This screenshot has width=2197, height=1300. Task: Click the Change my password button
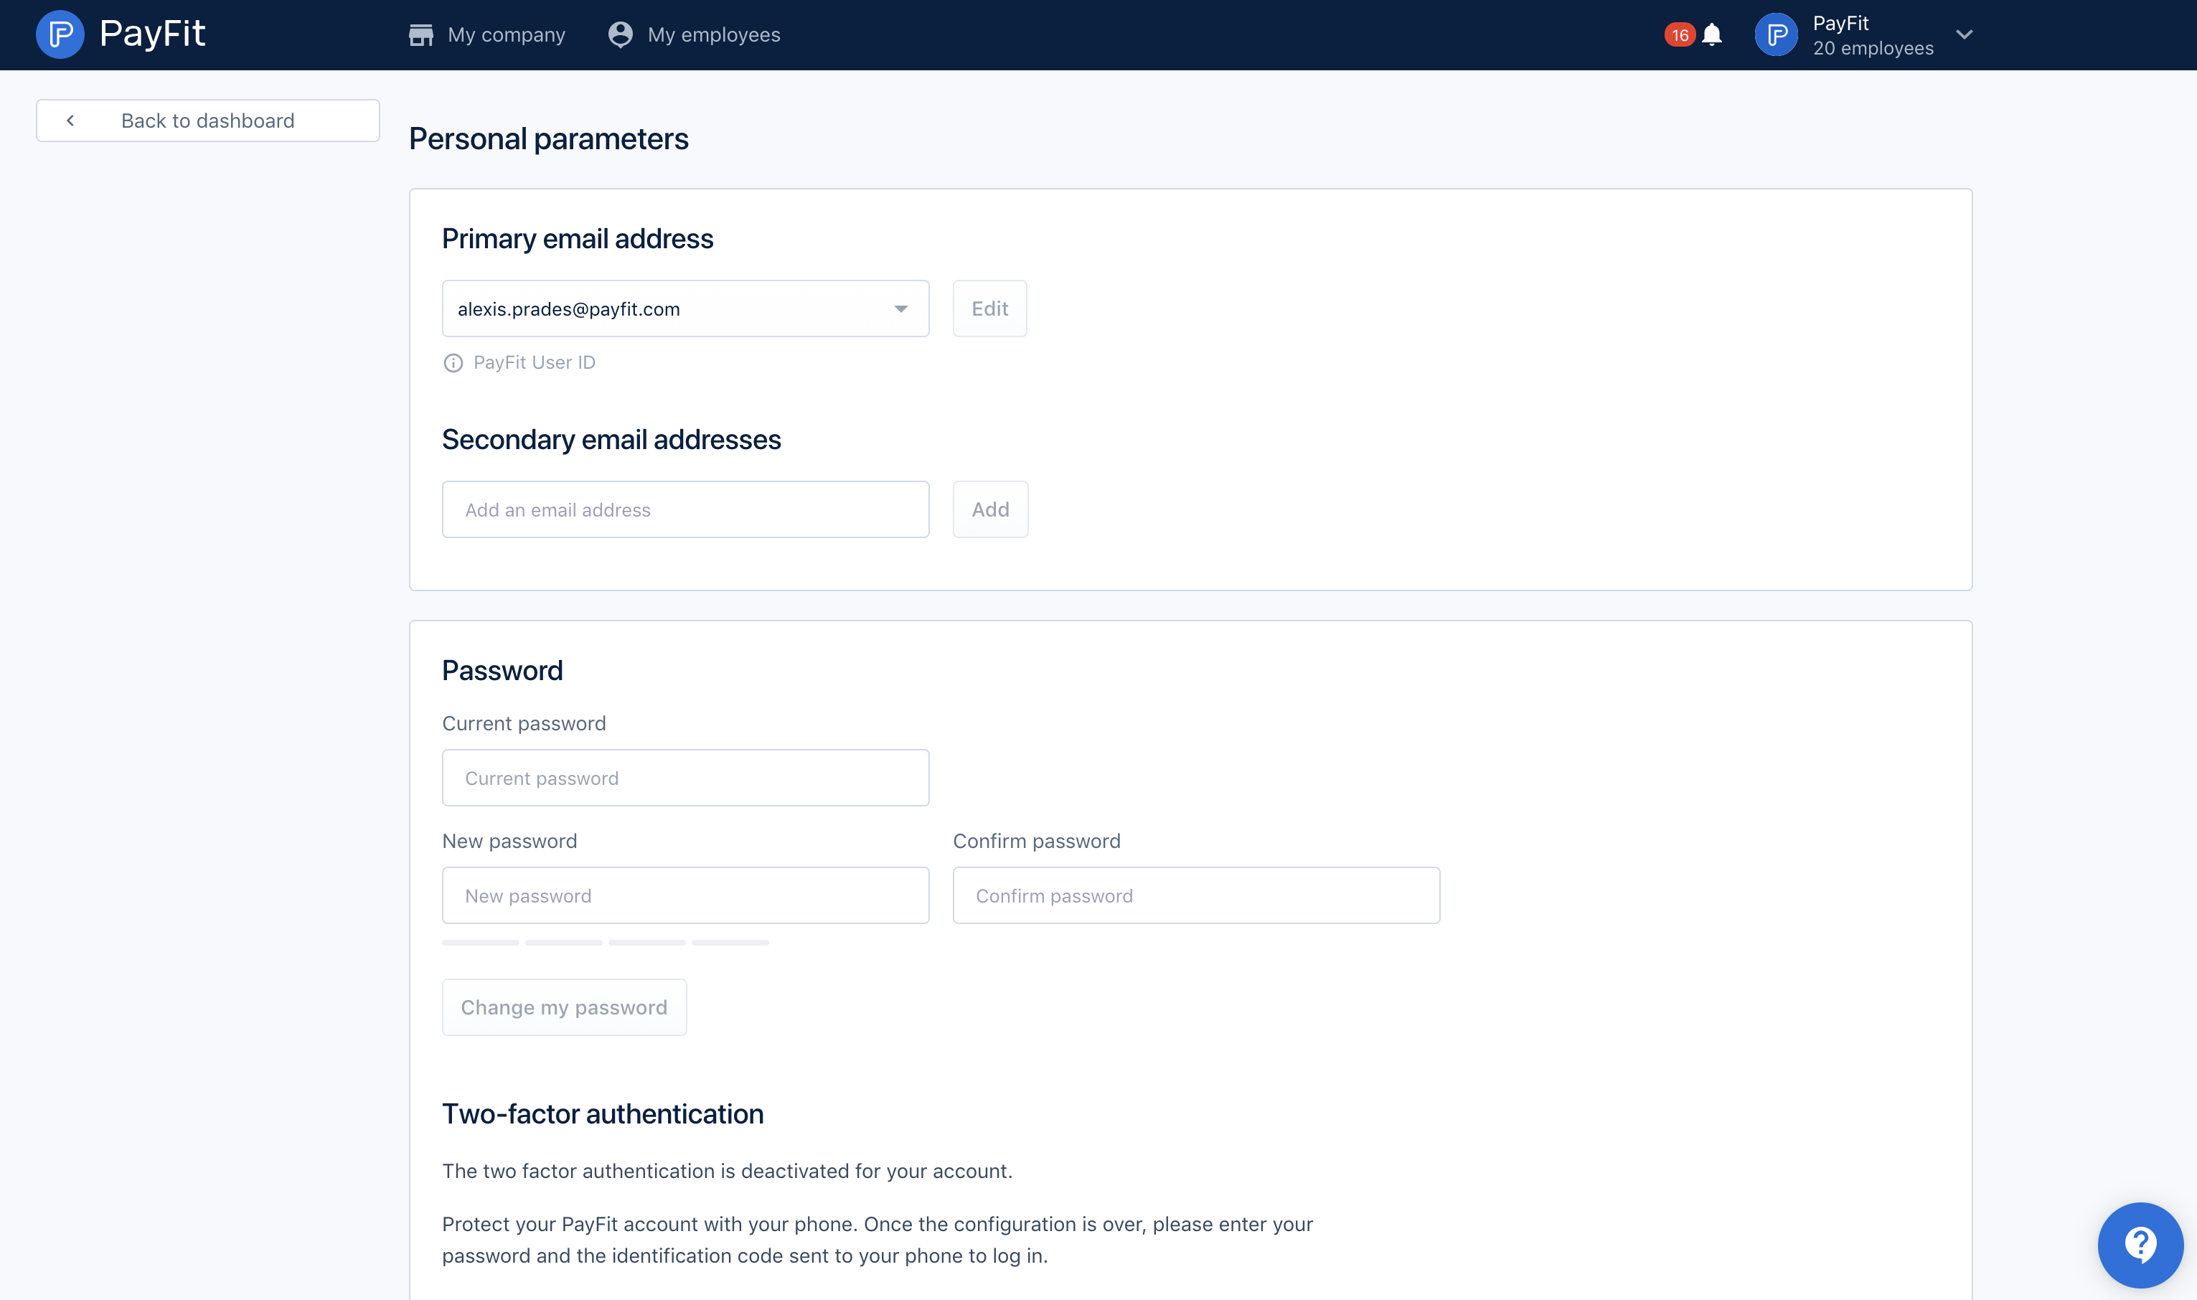pos(563,1006)
